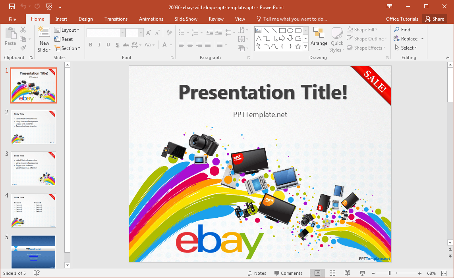Screen dimensions: 454x278
Task: Click the zoom slider handle
Action: pyautogui.click(x=390, y=273)
